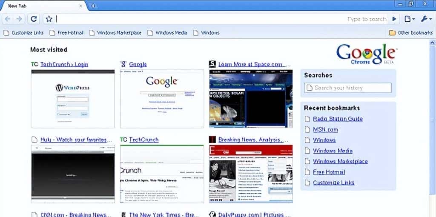
Task: Open The New York Times link
Action: click(164, 214)
